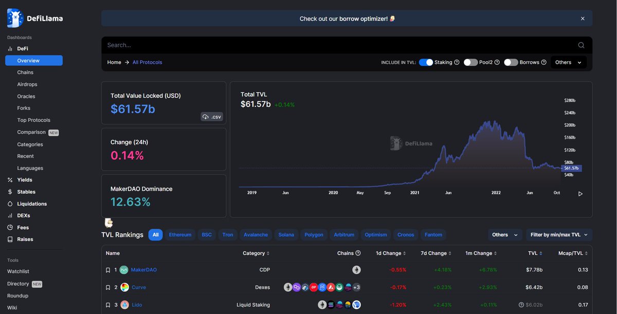The height and width of the screenshot is (314, 617).
Task: Sort by Mcap/TVL column
Action: point(573,253)
